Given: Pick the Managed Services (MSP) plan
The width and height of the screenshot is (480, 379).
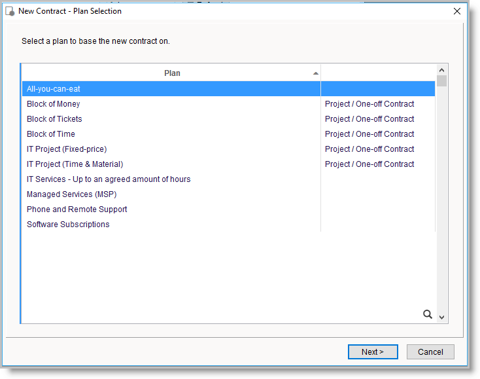Looking at the screenshot, I should point(72,194).
